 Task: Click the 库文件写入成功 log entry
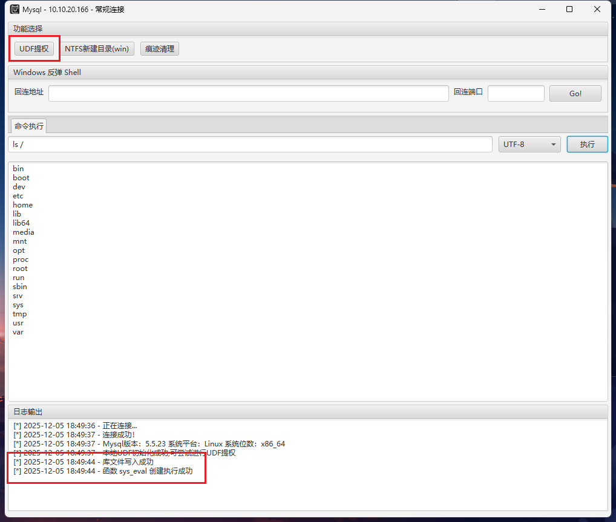85,462
